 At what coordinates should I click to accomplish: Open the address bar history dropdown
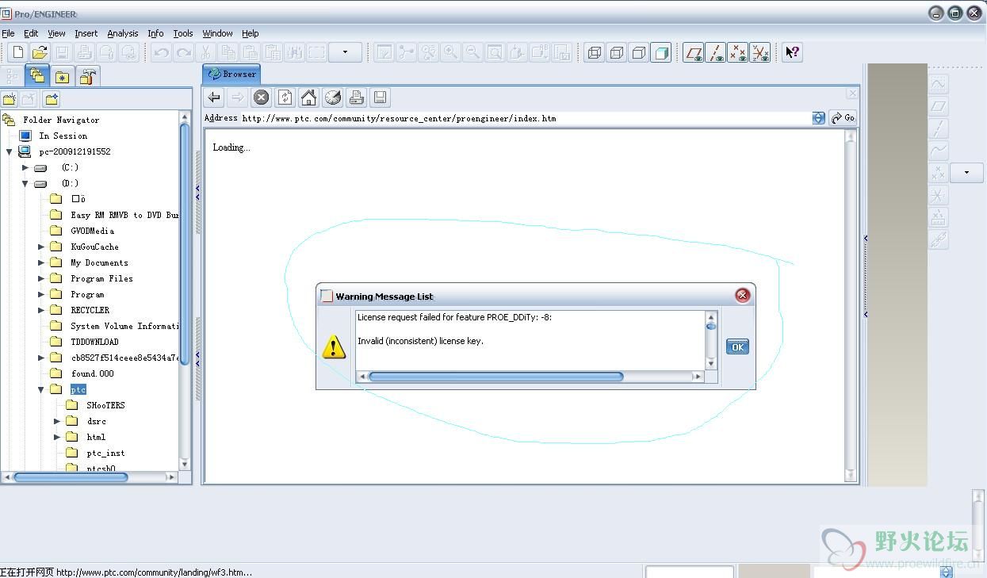[819, 118]
